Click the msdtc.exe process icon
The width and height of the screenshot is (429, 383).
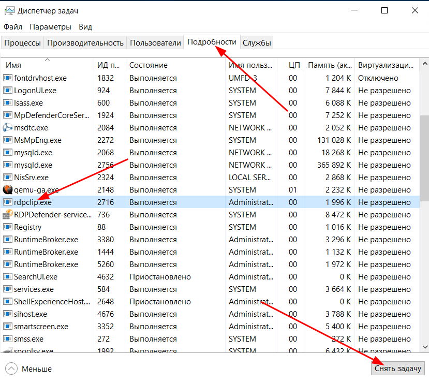point(8,128)
